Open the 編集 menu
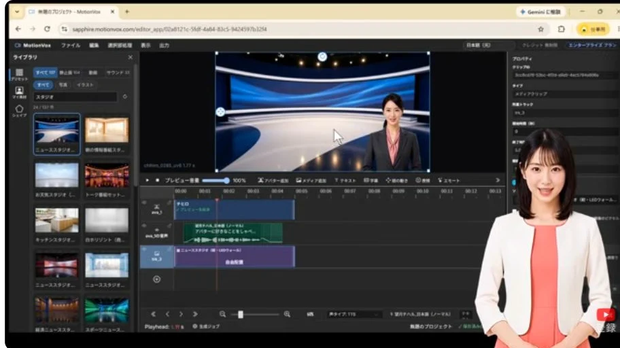This screenshot has width=620, height=348. pyautogui.click(x=94, y=46)
